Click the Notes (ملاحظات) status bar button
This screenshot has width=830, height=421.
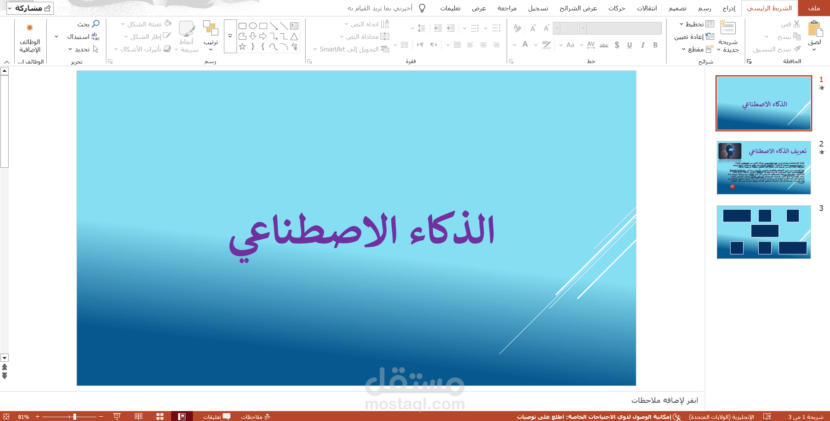pyautogui.click(x=255, y=417)
